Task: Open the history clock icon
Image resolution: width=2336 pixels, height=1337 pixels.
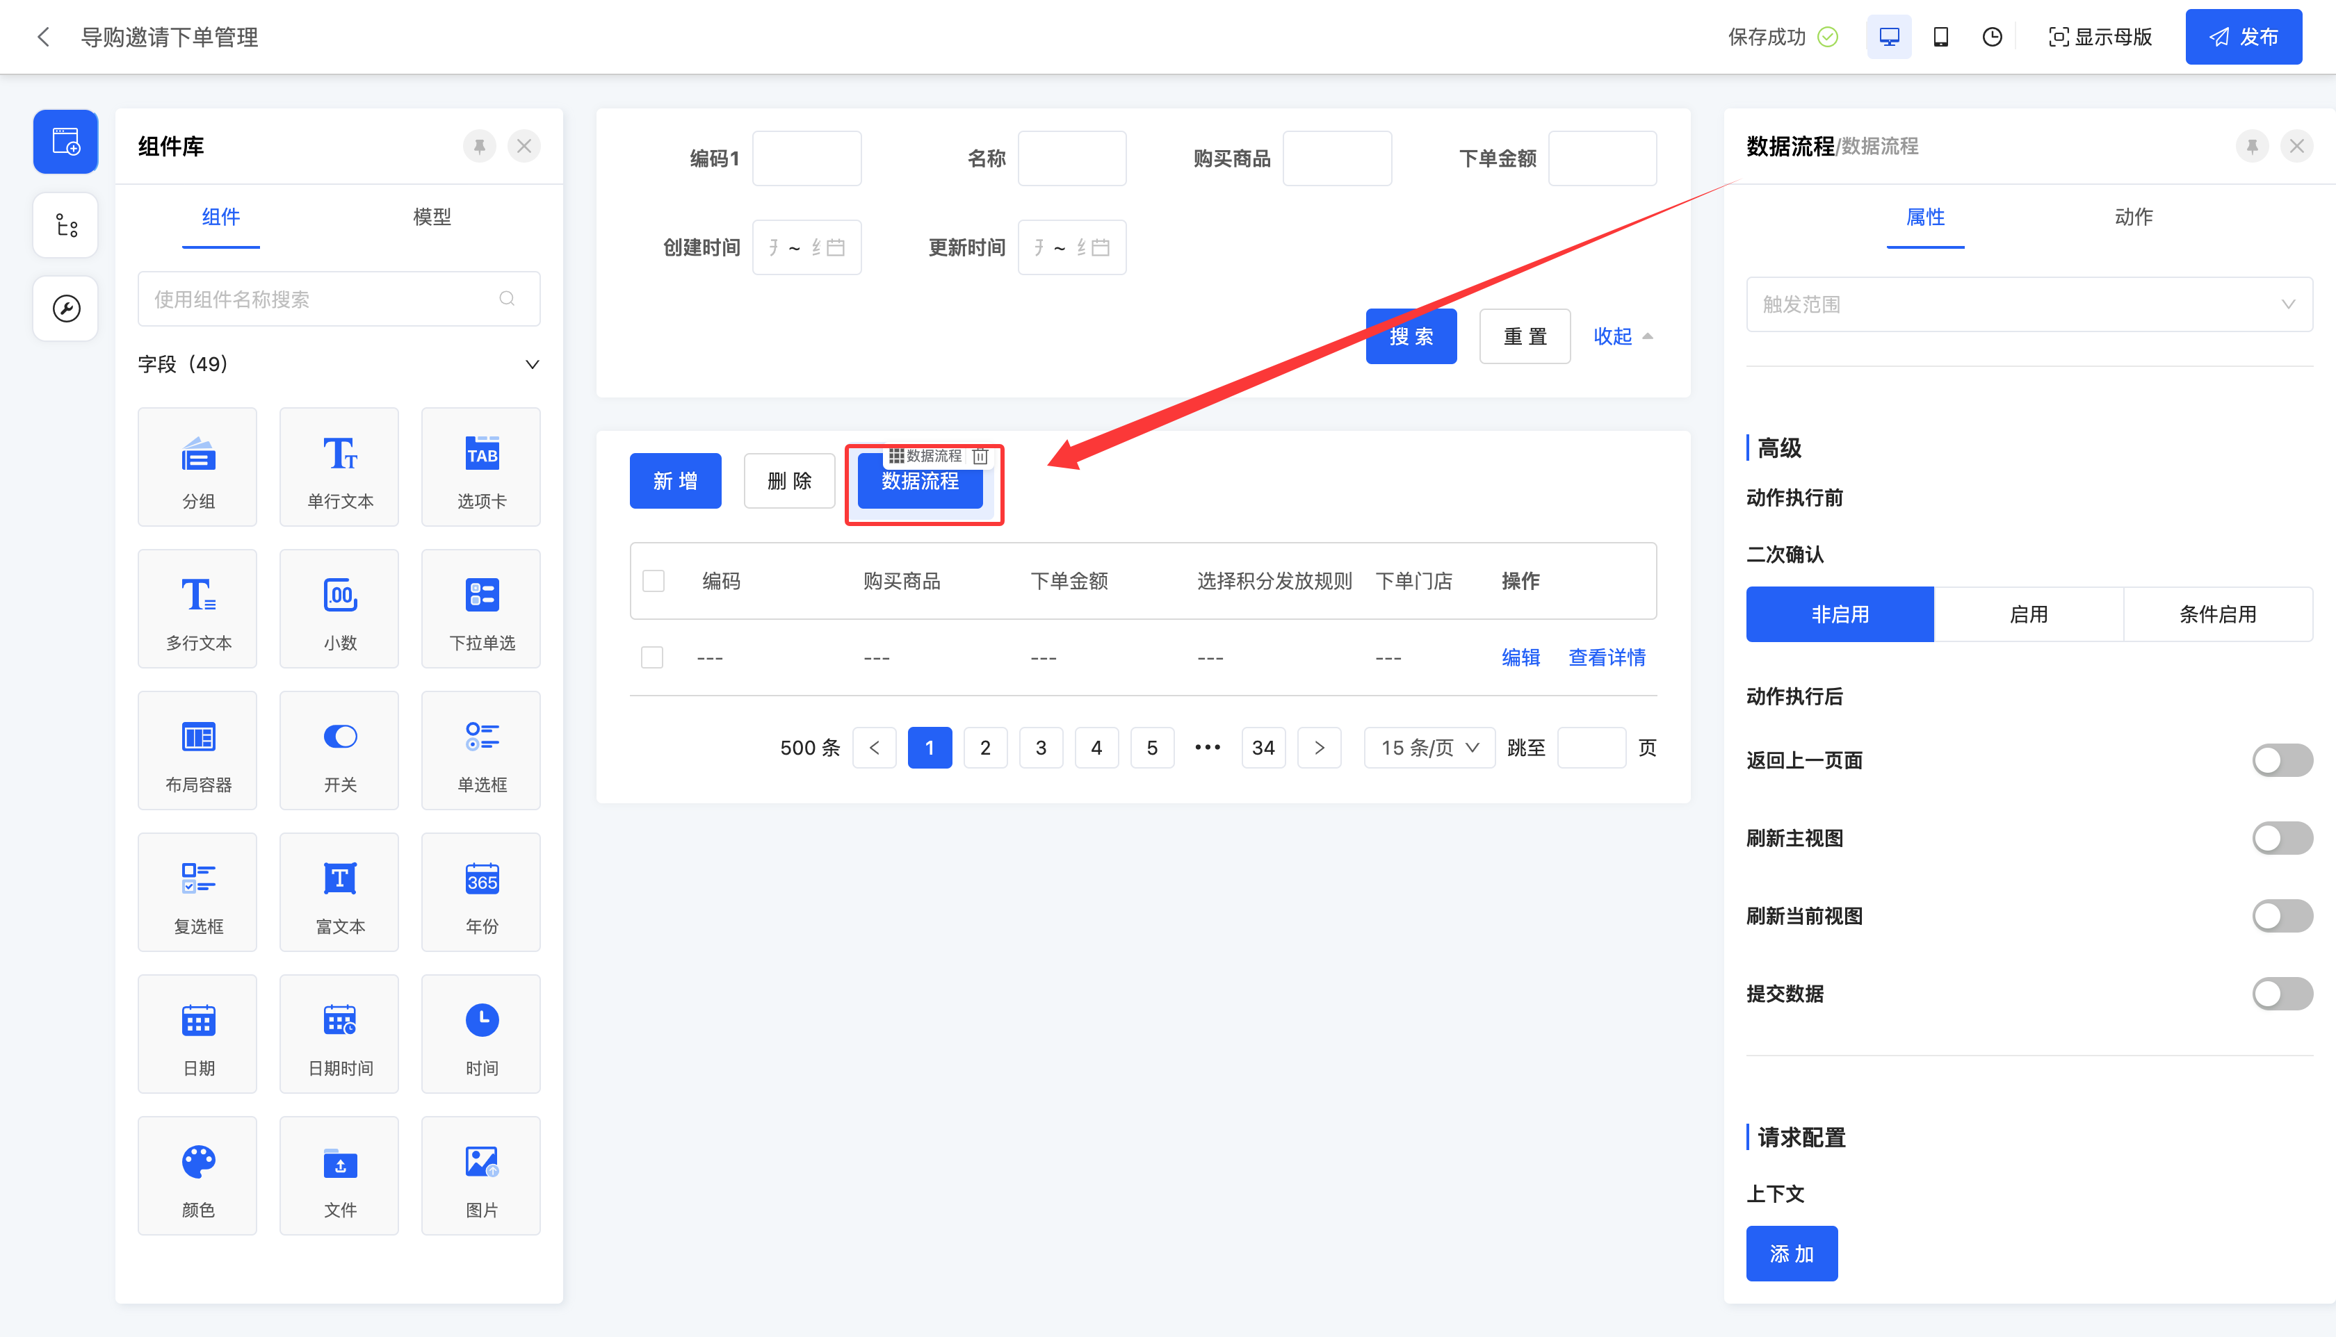Action: [1992, 37]
